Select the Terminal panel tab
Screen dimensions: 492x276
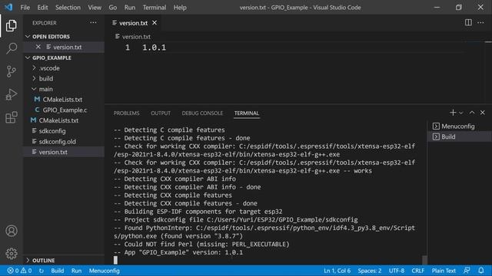pos(247,113)
